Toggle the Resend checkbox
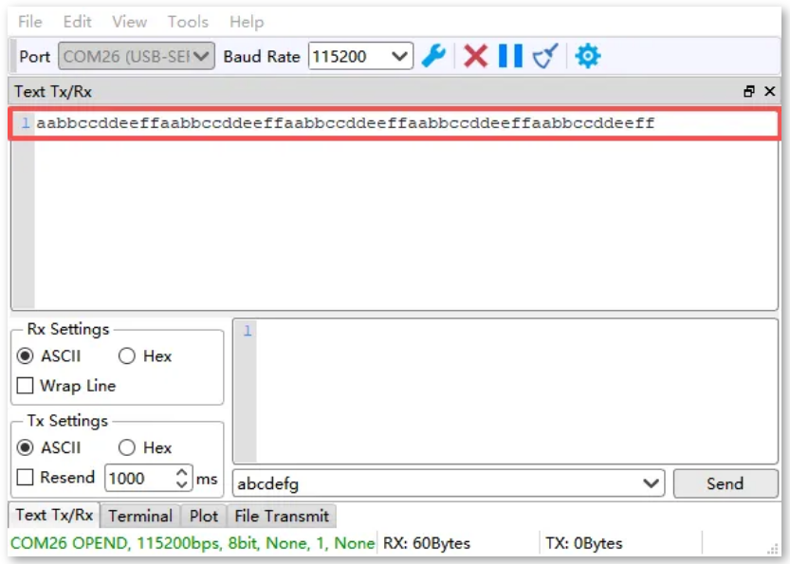 [25, 478]
